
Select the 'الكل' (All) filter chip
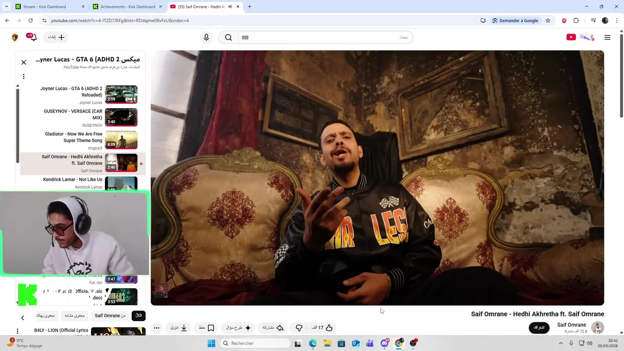(x=138, y=316)
